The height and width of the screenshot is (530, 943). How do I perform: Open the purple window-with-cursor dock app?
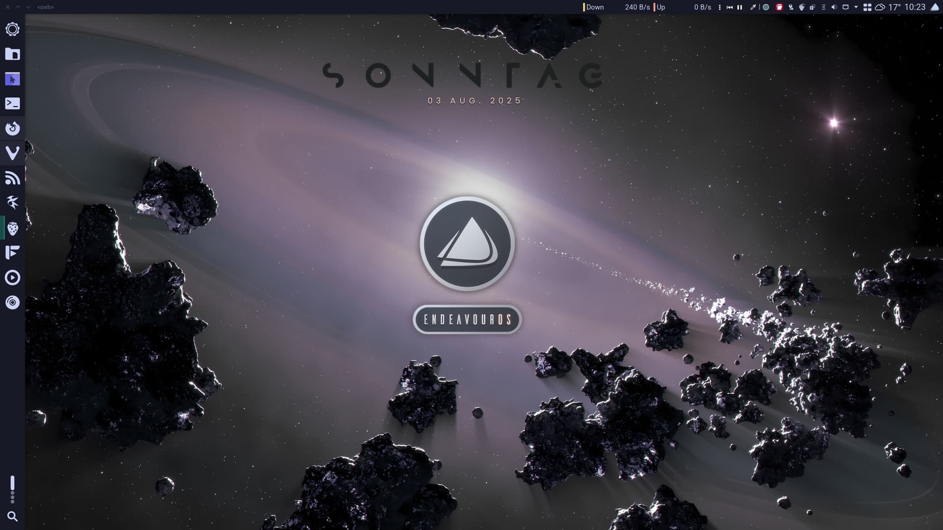pos(12,79)
